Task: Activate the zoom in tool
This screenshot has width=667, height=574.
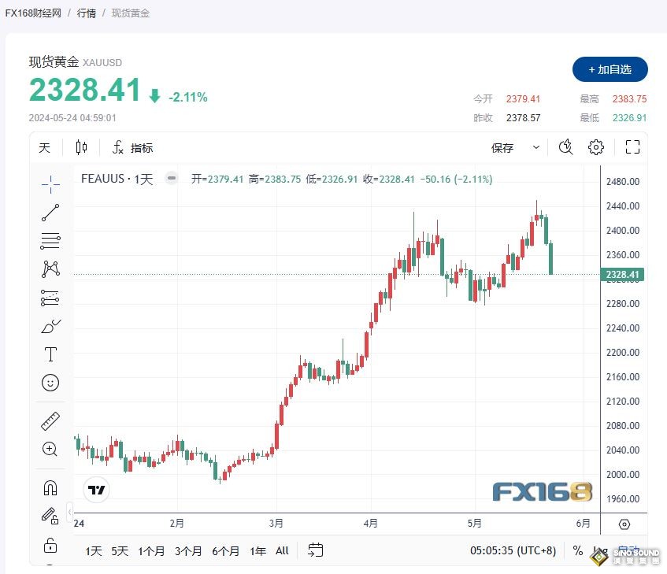Action: 50,449
